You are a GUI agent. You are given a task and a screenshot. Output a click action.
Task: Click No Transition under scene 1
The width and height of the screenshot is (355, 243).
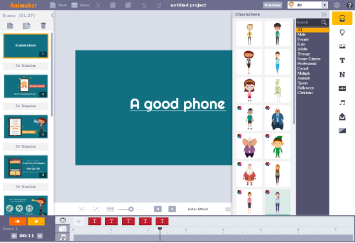pyautogui.click(x=26, y=66)
